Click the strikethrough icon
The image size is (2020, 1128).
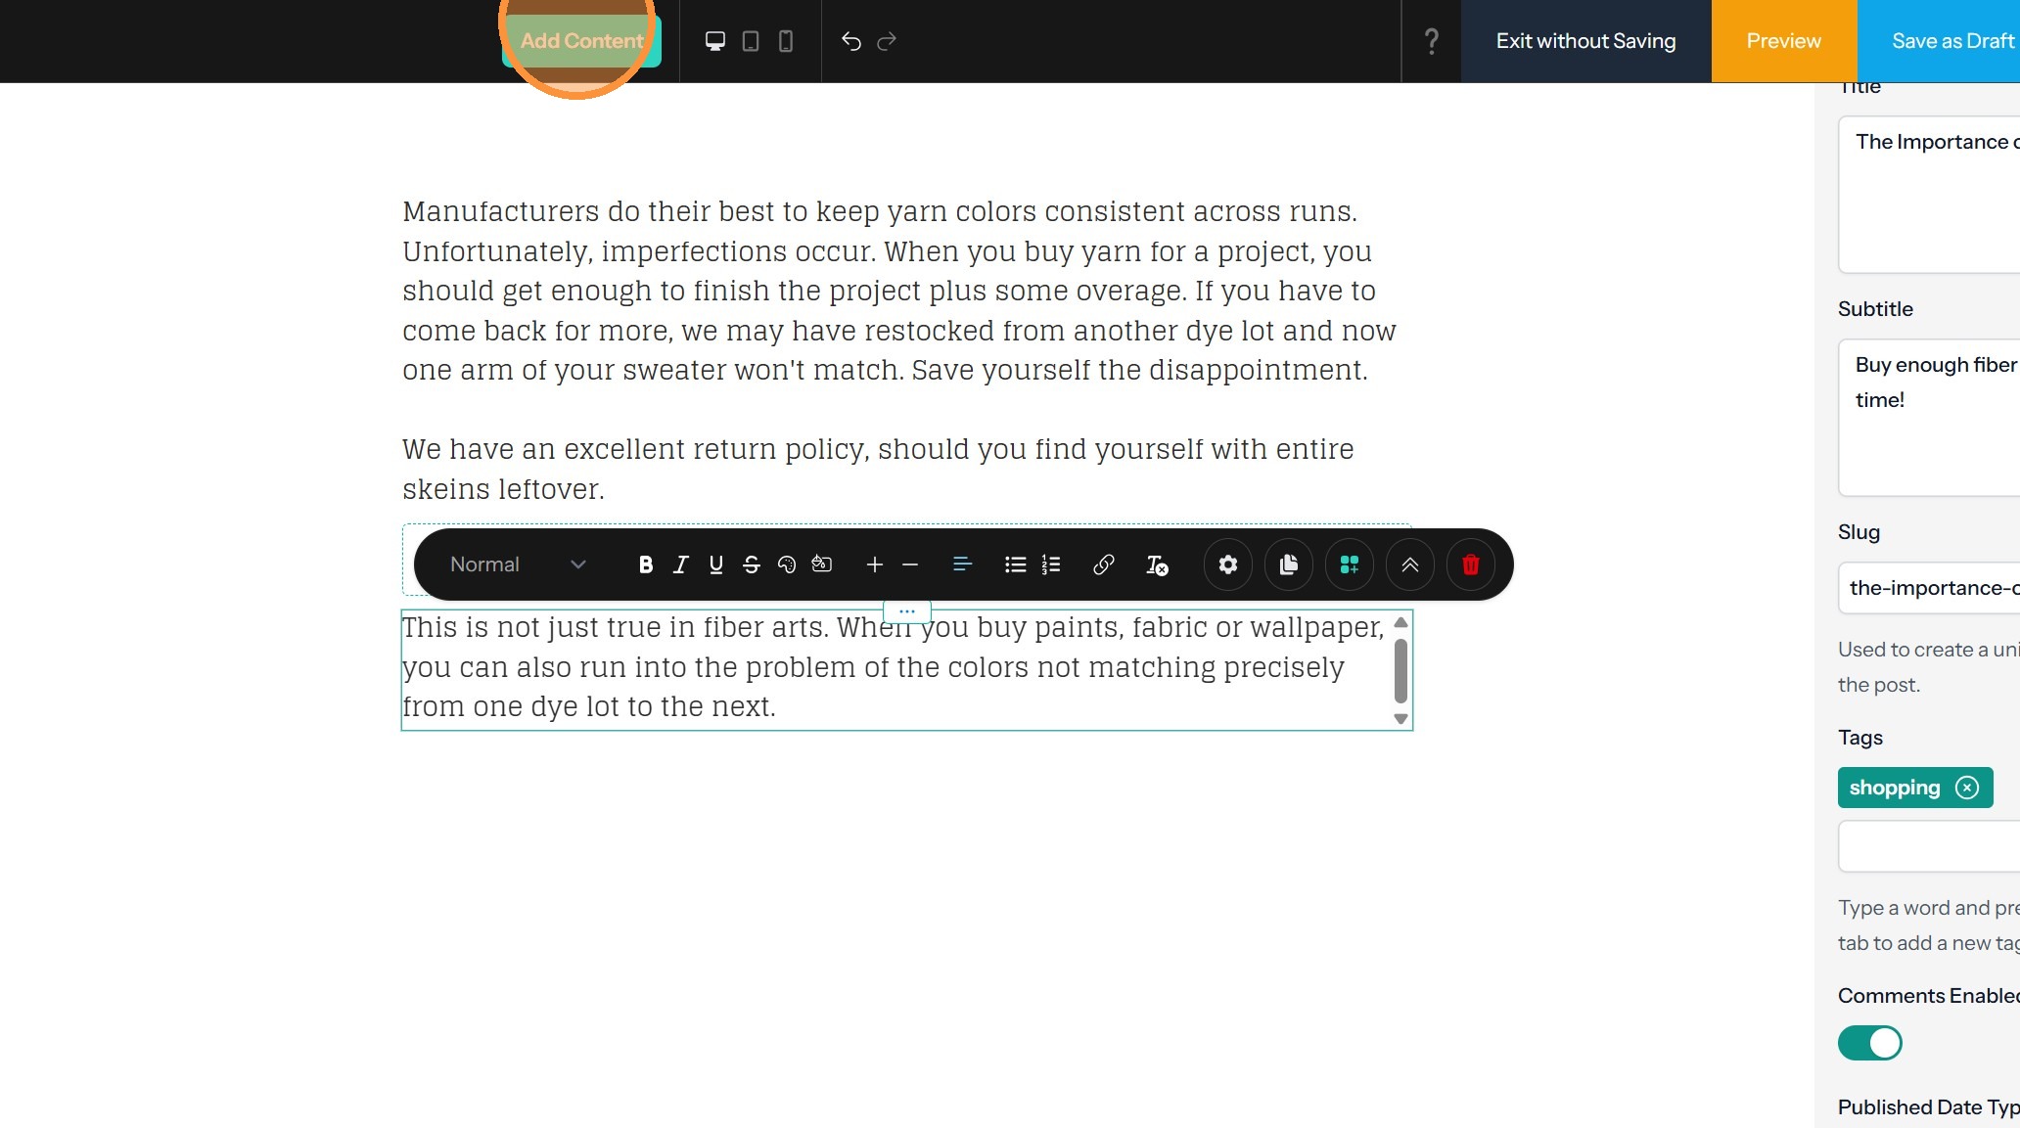(752, 564)
